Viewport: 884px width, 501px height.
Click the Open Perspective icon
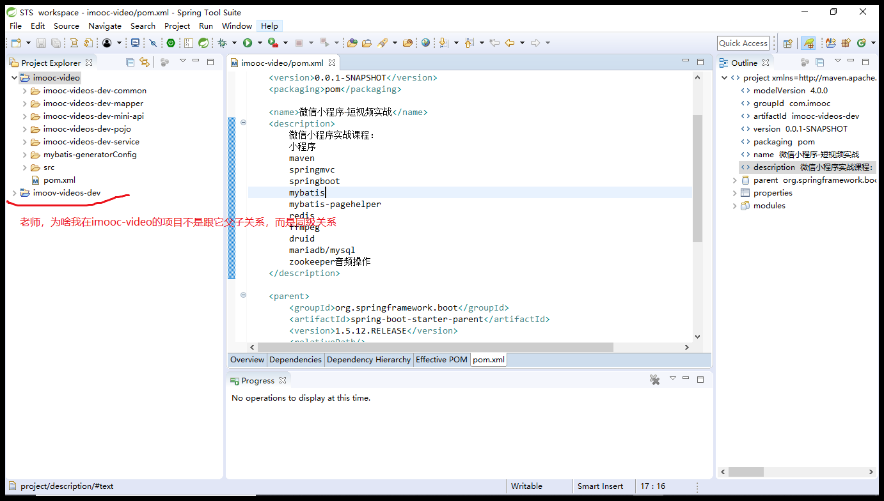click(788, 43)
